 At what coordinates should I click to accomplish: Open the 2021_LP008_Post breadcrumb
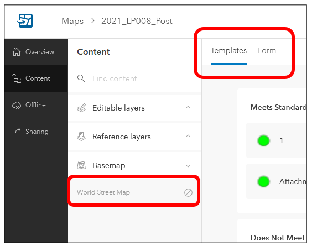(137, 21)
